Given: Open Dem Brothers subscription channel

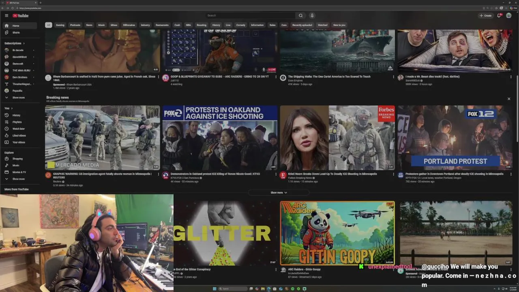Looking at the screenshot, I should pos(20,77).
